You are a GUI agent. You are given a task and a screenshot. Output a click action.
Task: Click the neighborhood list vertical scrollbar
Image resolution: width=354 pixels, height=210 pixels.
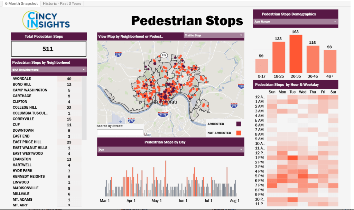84,107
